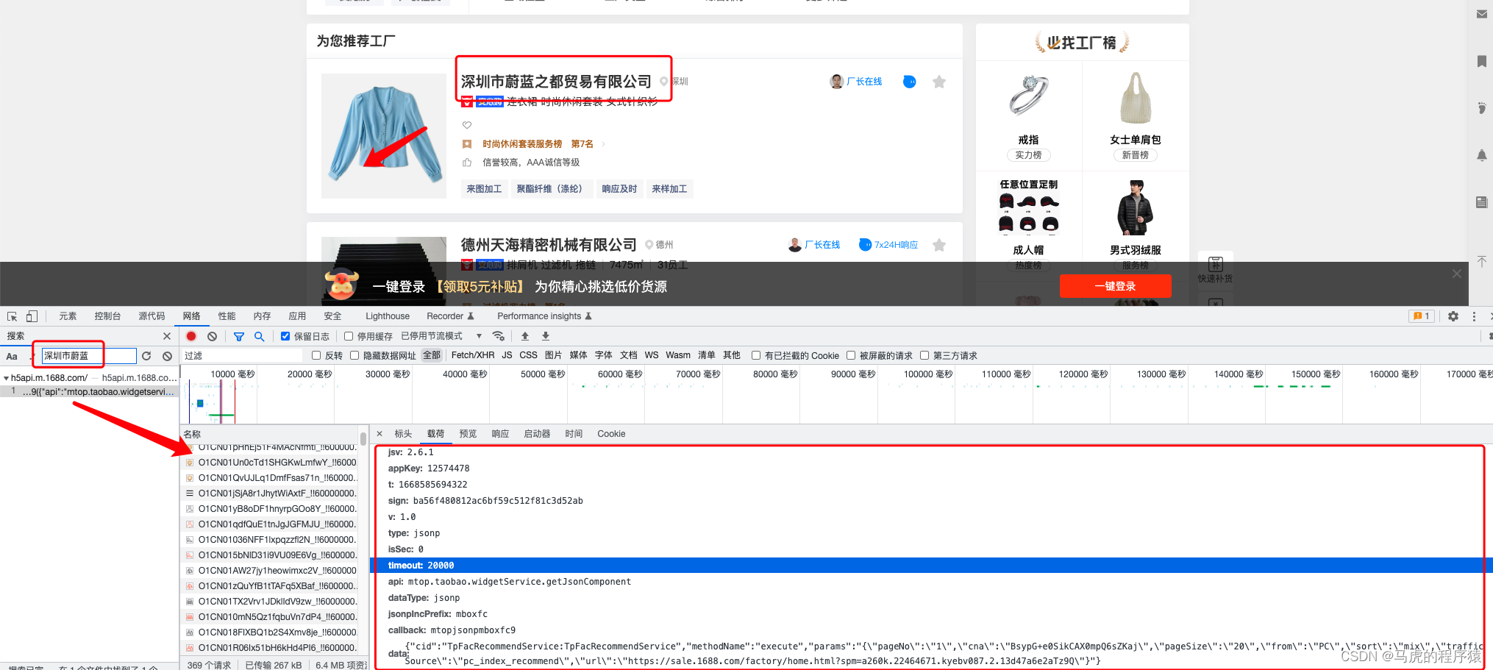This screenshot has height=670, width=1493.
Task: Open 德州天海精密机械有限公司 company link
Action: [x=549, y=245]
